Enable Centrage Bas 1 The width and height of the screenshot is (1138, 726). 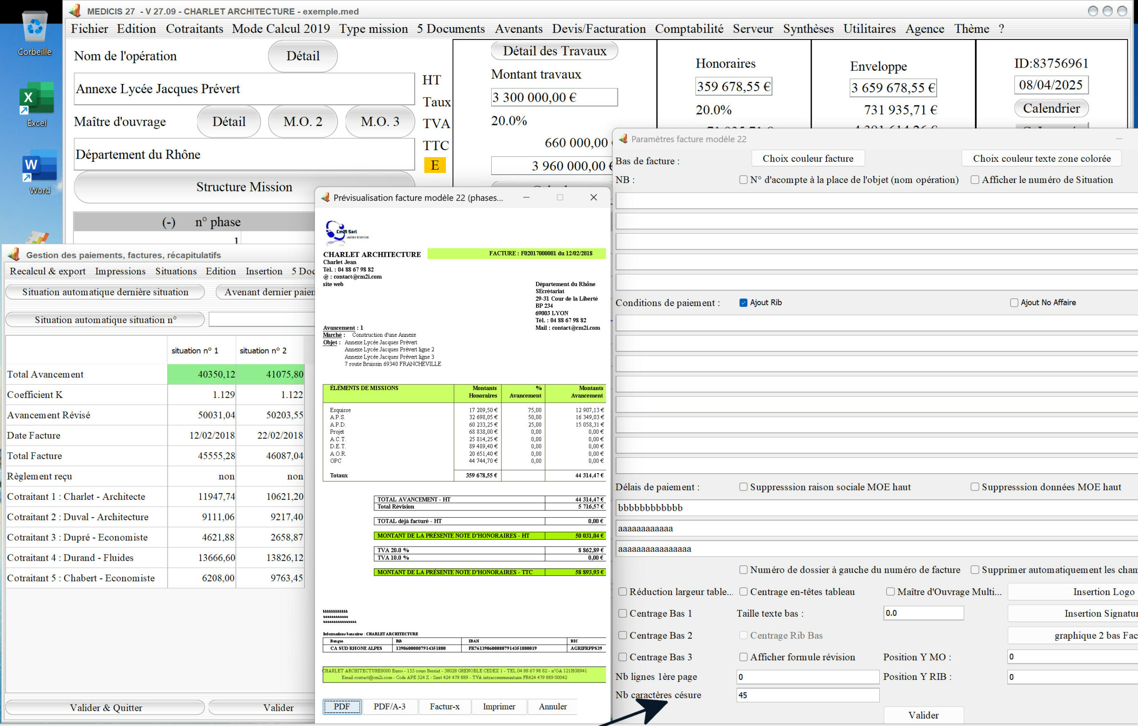tap(623, 613)
